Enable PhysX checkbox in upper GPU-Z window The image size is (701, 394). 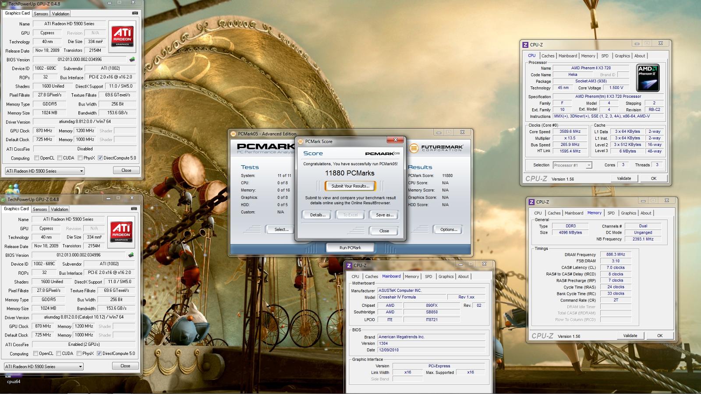point(80,158)
